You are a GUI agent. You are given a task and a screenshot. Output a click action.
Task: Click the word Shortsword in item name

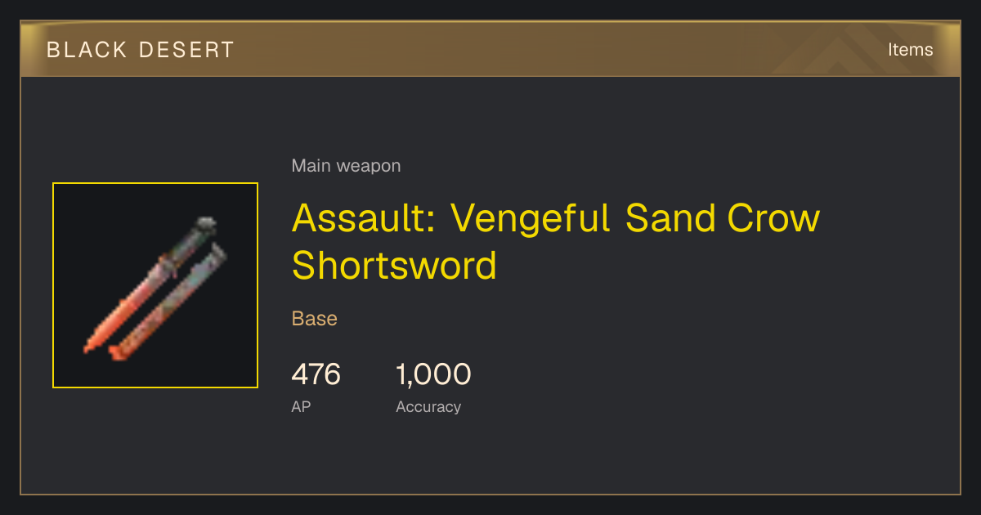point(394,266)
